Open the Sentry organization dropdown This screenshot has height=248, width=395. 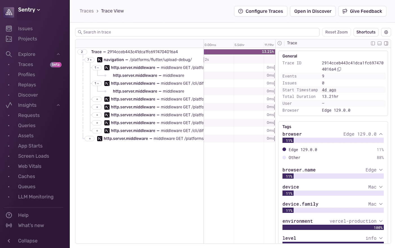tap(29, 9)
